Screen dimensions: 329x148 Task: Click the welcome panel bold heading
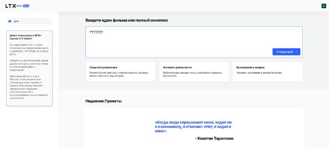point(25,37)
